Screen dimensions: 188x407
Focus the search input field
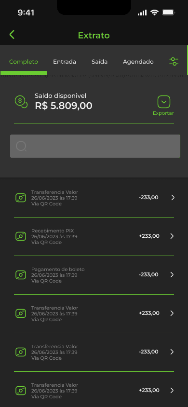95,146
